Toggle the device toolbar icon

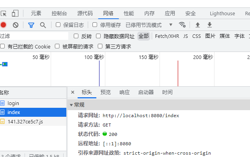point(15,13)
